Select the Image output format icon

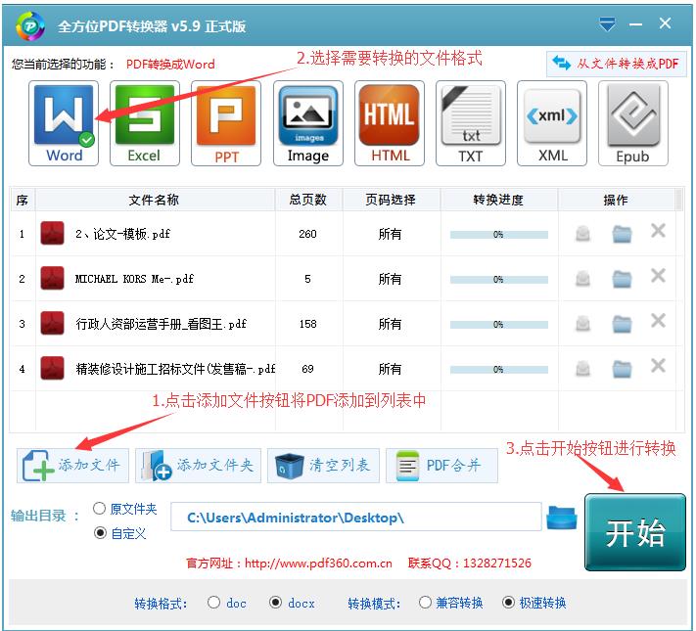coord(307,123)
